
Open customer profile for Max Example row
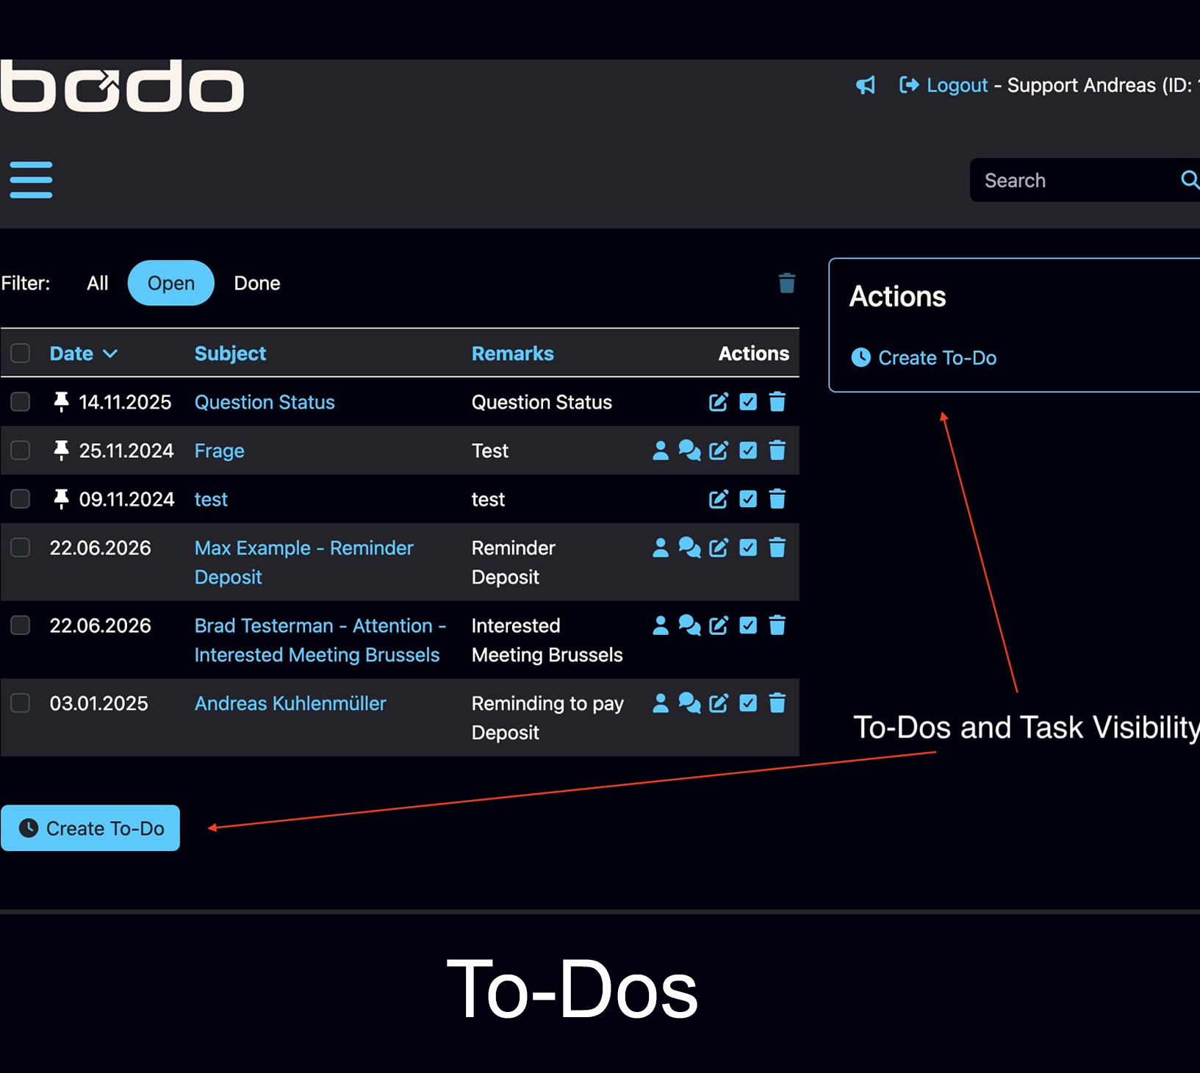[661, 548]
